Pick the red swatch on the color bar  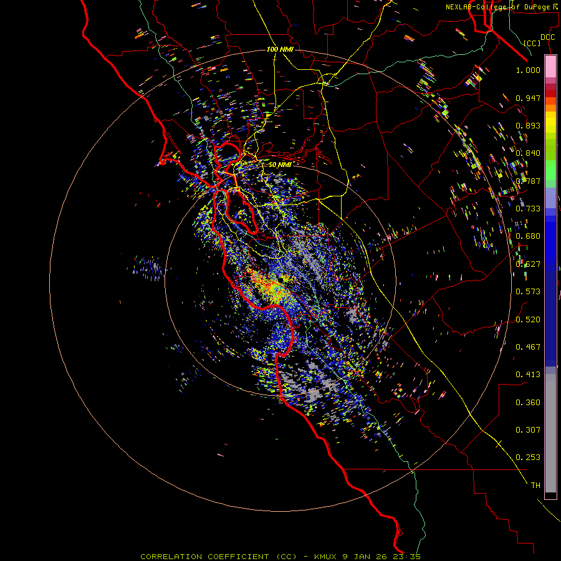tap(550, 93)
